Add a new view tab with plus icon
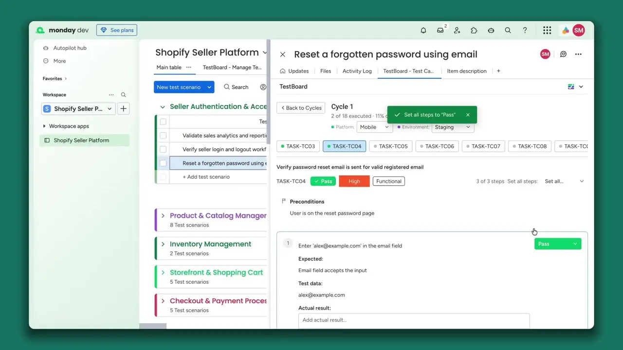 click(x=498, y=71)
